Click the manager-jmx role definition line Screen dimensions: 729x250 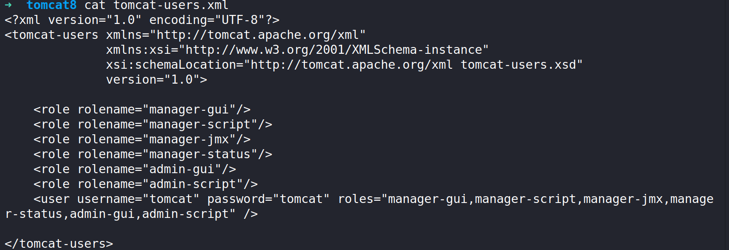142,140
